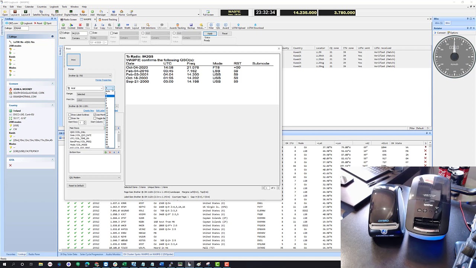The width and height of the screenshot is (476, 268).
Task: Open the Printer Properties link
Action: 103,80
